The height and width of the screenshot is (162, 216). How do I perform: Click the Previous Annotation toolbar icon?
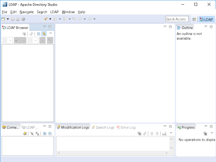pyautogui.click(x=65, y=19)
